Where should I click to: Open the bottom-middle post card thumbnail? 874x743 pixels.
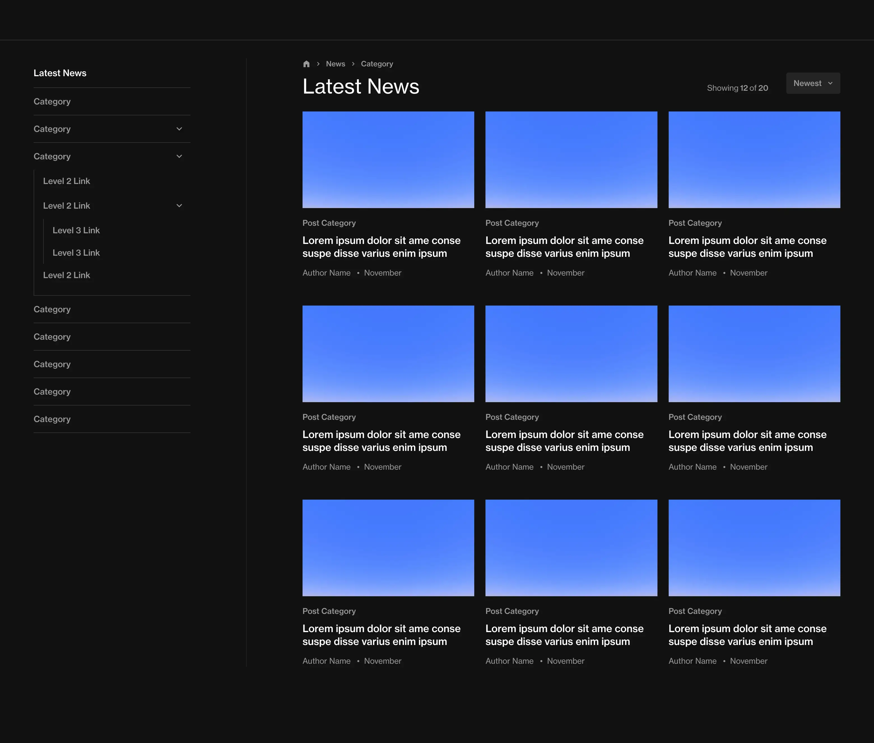571,548
